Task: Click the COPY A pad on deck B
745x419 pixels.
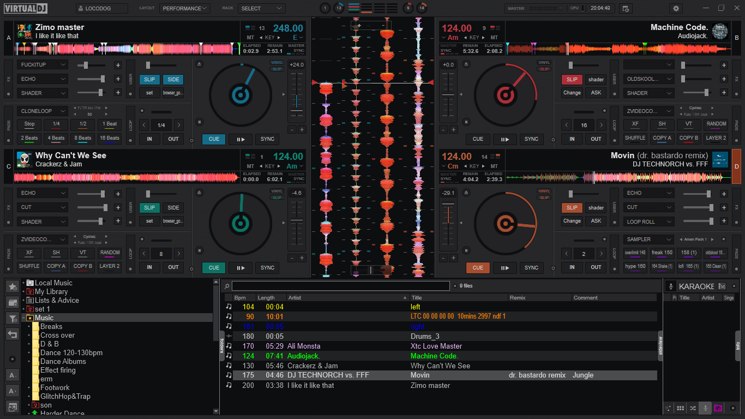Action: pyautogui.click(x=662, y=138)
